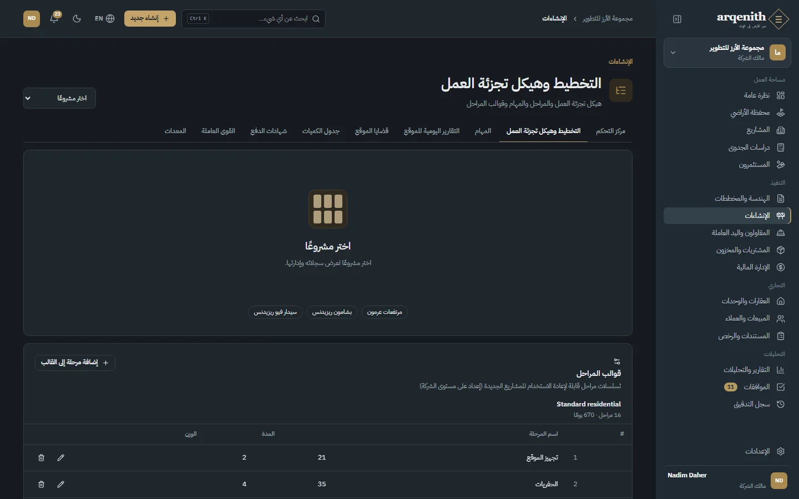Open the notifications bell icon
This screenshot has width=799, height=499.
click(x=54, y=18)
